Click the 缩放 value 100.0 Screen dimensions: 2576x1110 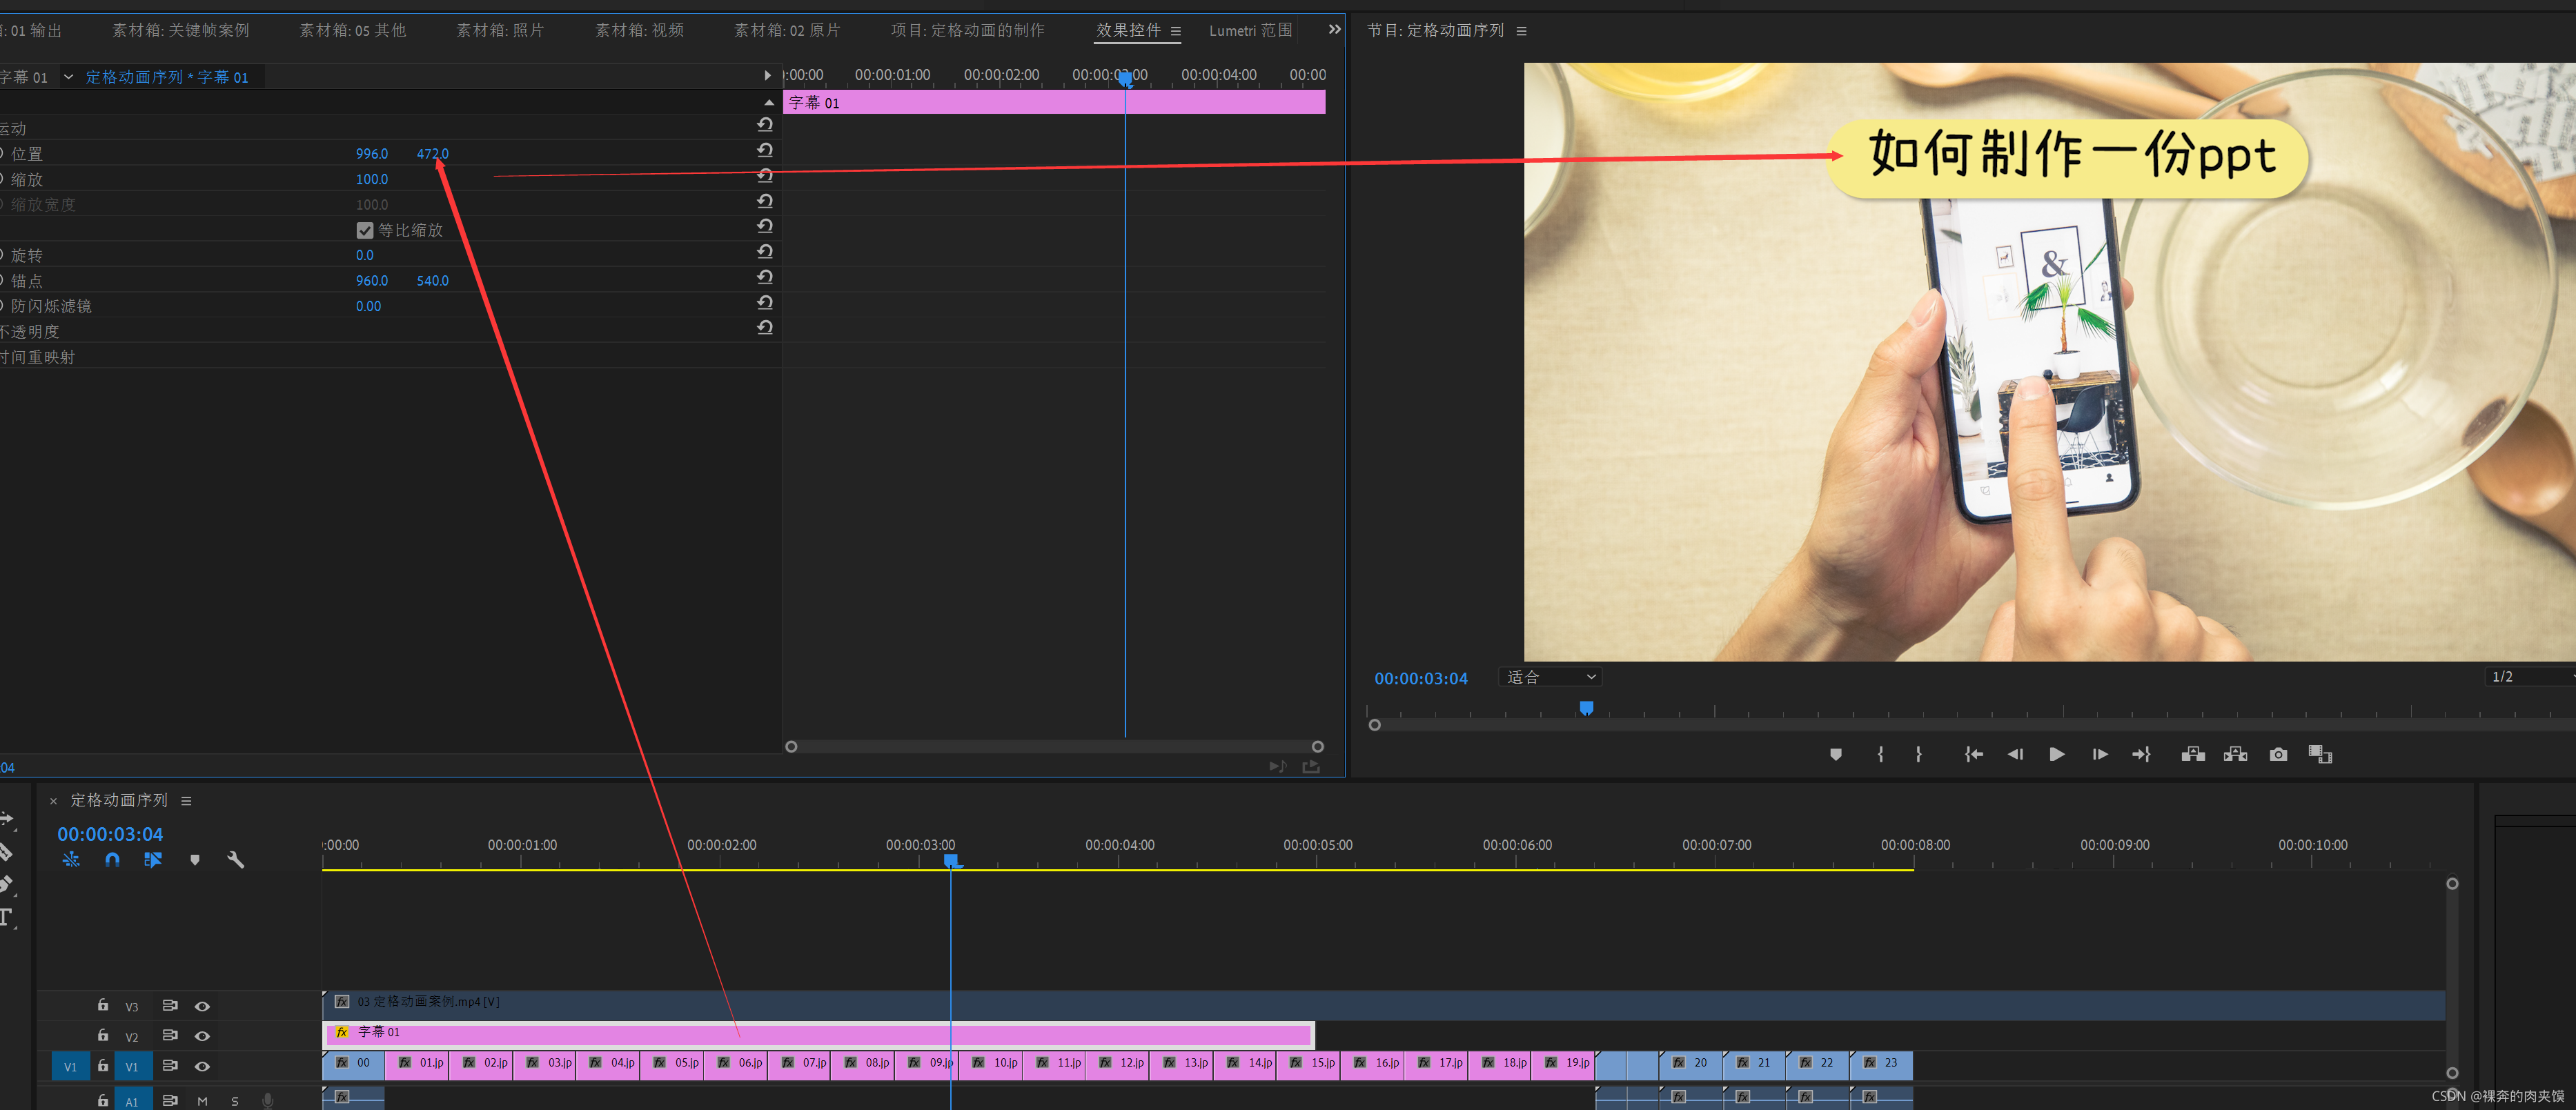point(371,179)
